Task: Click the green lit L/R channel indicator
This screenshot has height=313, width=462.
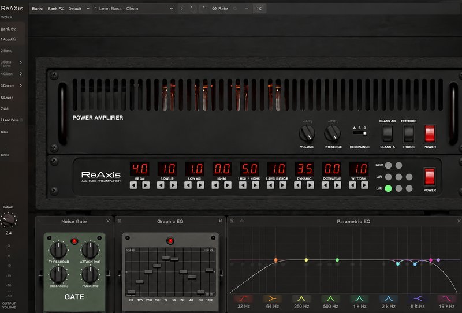Action: [x=388, y=188]
